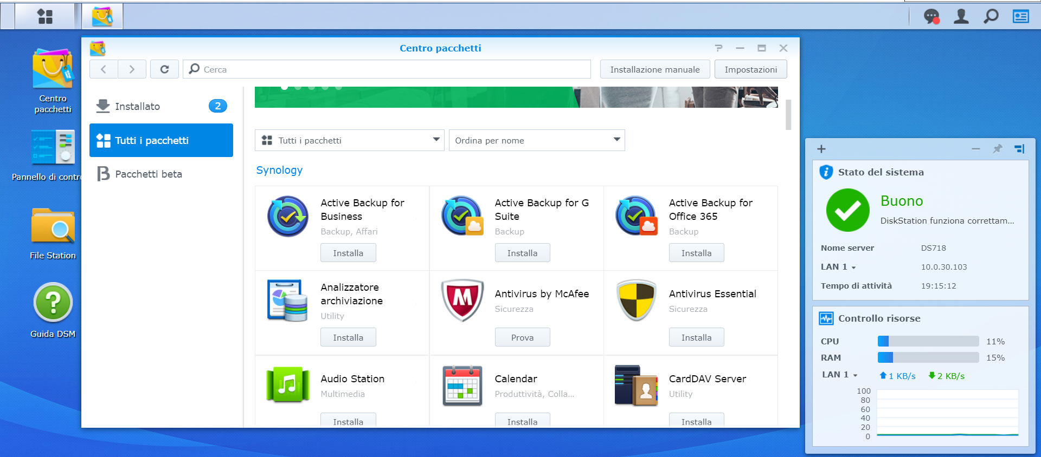Click the DS718 server name value
The height and width of the screenshot is (457, 1041).
click(933, 248)
